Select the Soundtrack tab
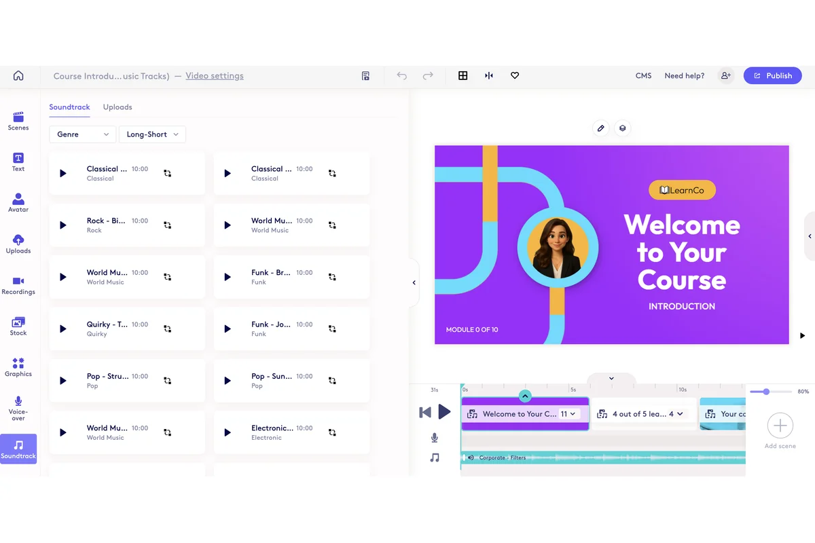815x543 pixels. pos(69,107)
